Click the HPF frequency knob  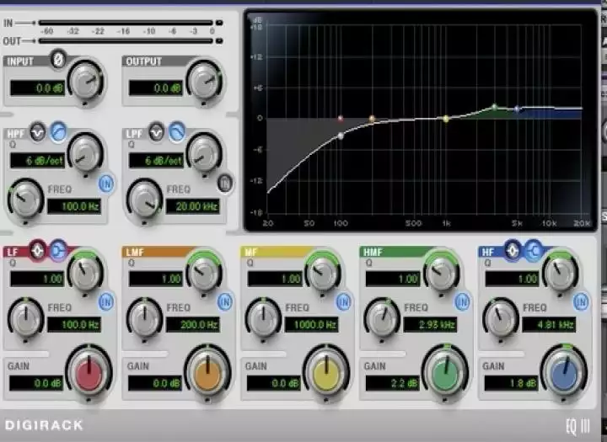click(x=25, y=200)
